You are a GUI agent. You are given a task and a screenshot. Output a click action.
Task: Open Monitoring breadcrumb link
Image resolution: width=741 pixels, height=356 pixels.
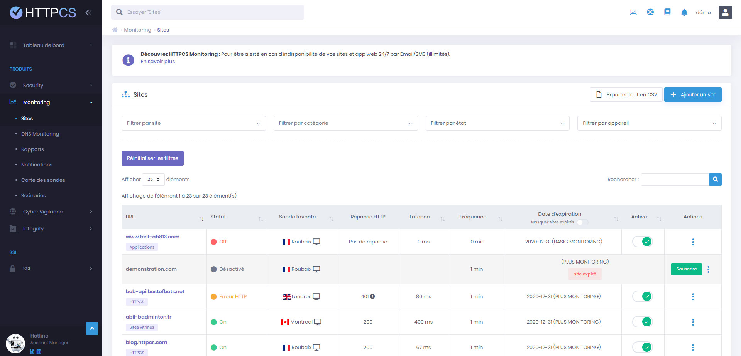(x=137, y=30)
